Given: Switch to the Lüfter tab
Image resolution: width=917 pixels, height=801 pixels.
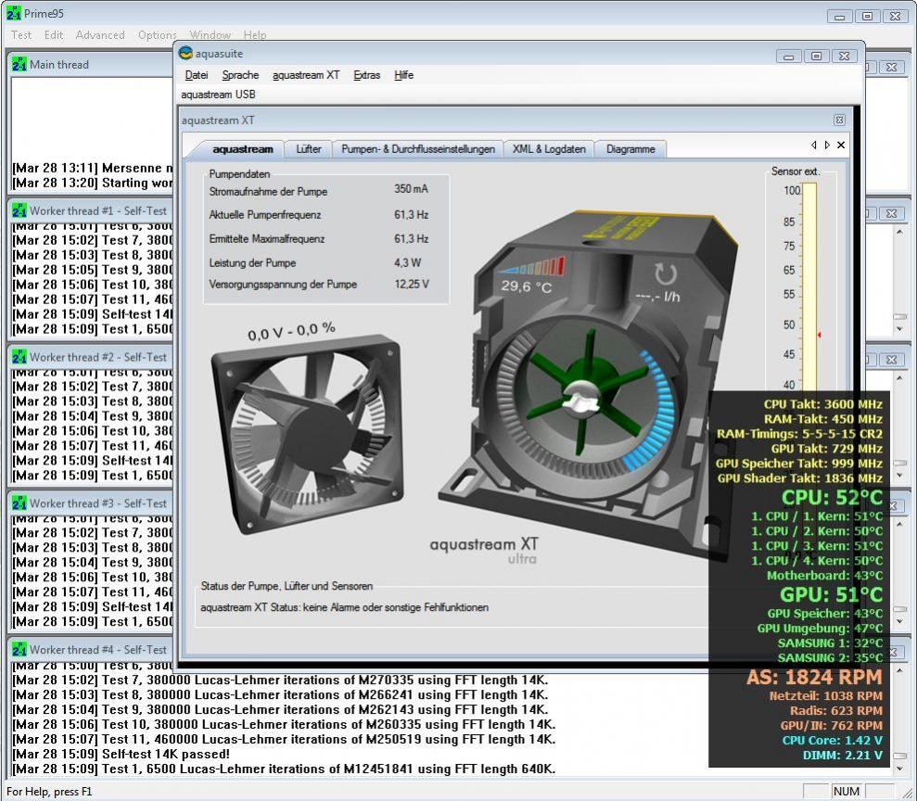Looking at the screenshot, I should (x=308, y=149).
